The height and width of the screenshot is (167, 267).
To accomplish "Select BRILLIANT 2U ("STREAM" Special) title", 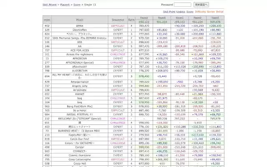I will pos(80,119).
